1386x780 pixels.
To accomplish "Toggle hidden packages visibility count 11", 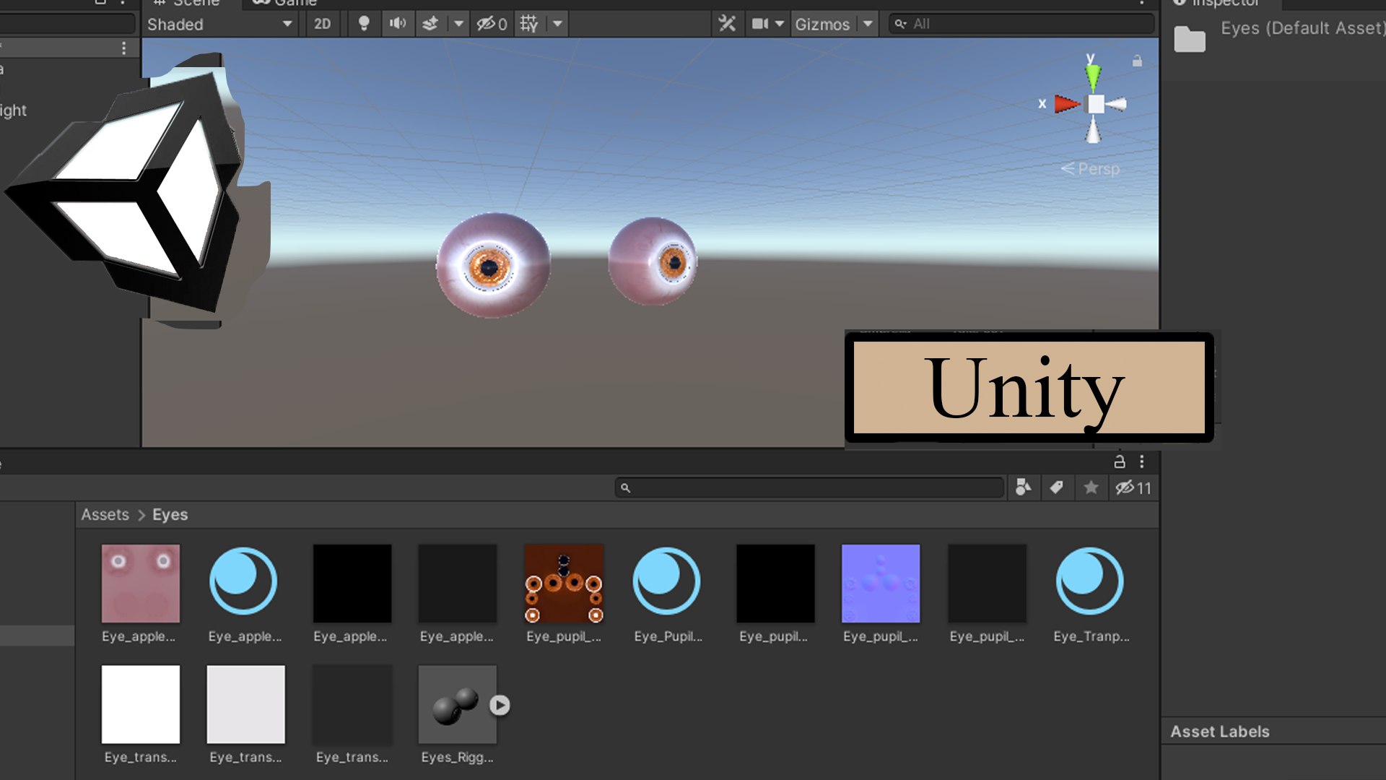I will pyautogui.click(x=1133, y=487).
